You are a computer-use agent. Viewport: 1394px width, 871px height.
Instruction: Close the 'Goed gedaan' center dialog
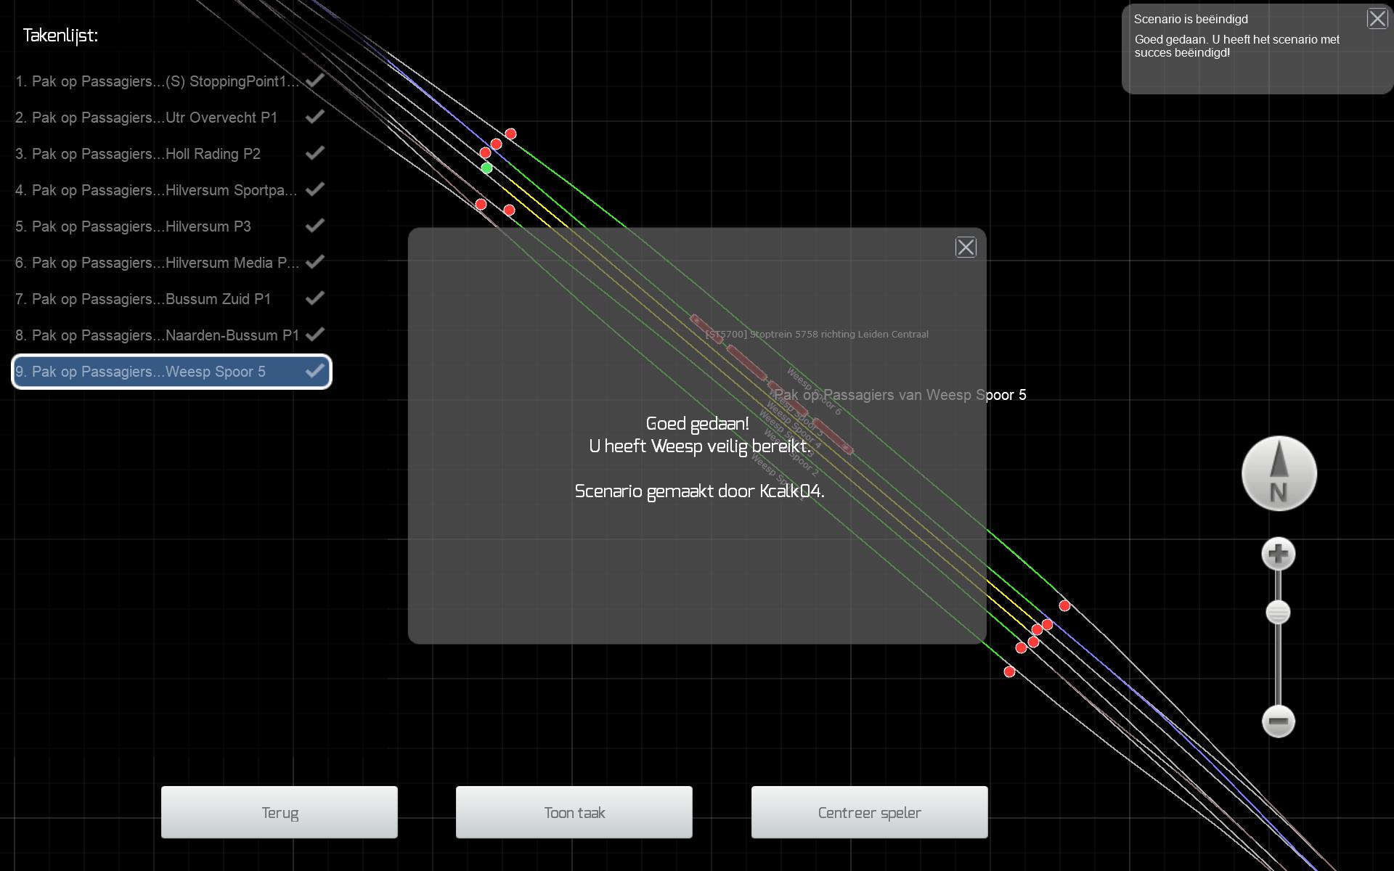point(966,248)
